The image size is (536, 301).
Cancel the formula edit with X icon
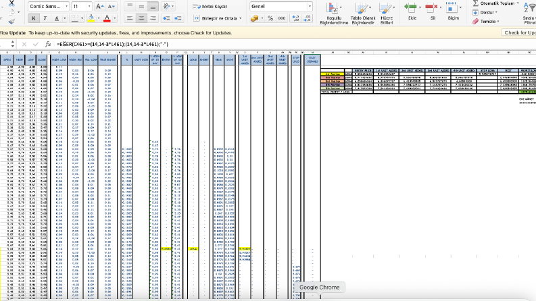coord(24,44)
